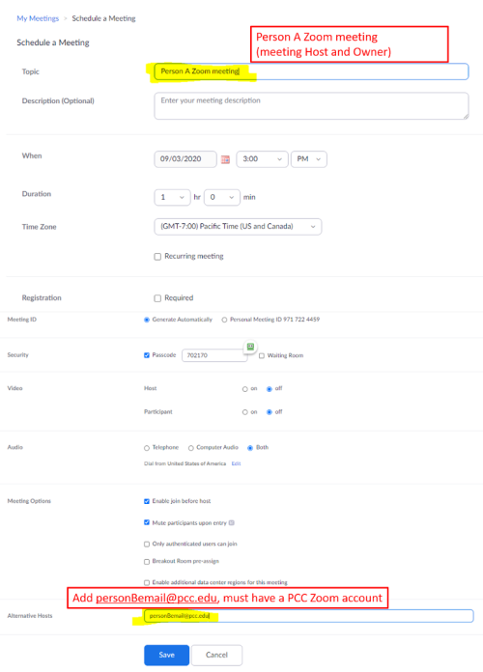
Task: Select Generate Automatically meeting ID
Action: 147,320
